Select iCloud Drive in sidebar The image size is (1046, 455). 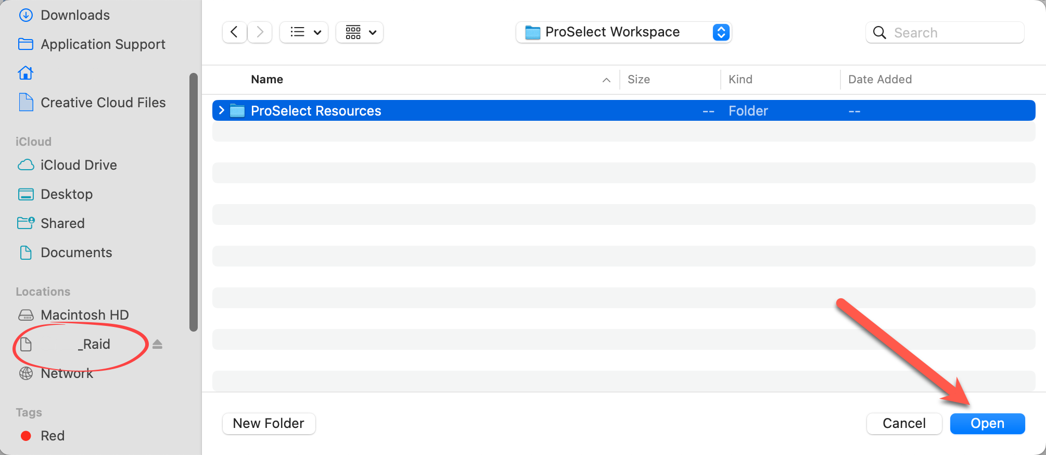(x=78, y=165)
